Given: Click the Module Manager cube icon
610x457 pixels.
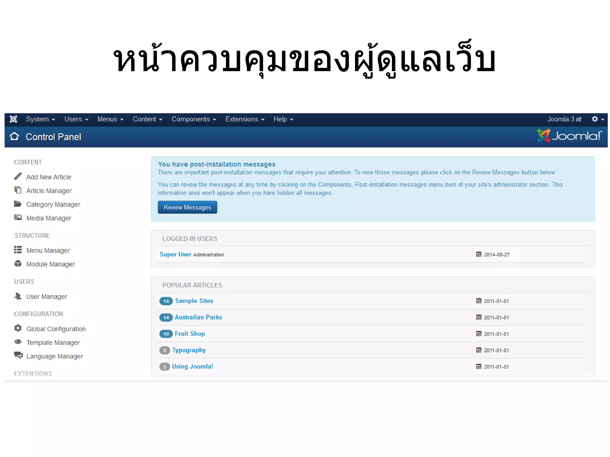Looking at the screenshot, I should coord(18,263).
